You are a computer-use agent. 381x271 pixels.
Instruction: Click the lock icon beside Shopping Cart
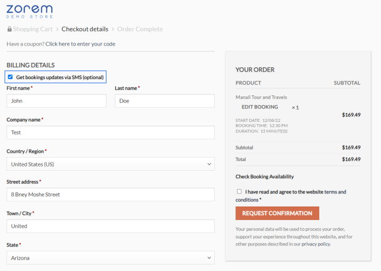tap(9, 29)
